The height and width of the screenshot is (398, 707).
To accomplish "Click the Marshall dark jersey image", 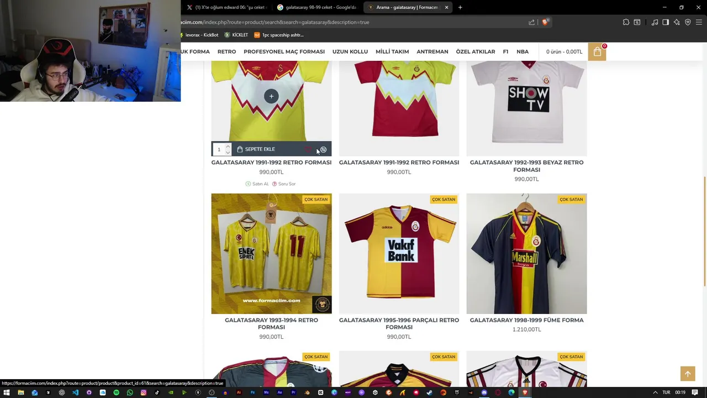I will [526, 254].
